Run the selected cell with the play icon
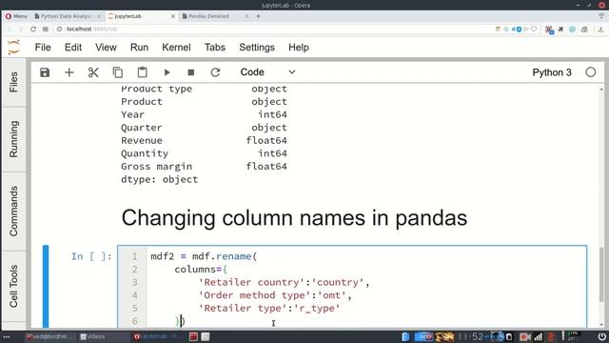 click(167, 72)
